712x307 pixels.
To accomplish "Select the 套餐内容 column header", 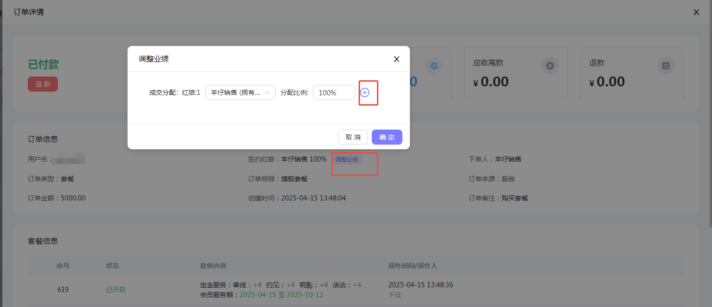I will point(213,266).
